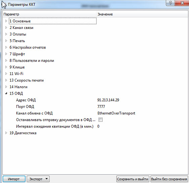Expand the 1 Основные section
This screenshot has height=183, width=189.
click(x=6, y=21)
